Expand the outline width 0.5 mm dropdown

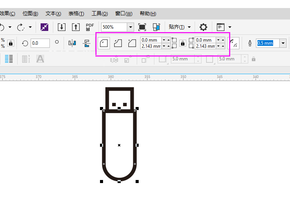pyautogui.click(x=283, y=43)
